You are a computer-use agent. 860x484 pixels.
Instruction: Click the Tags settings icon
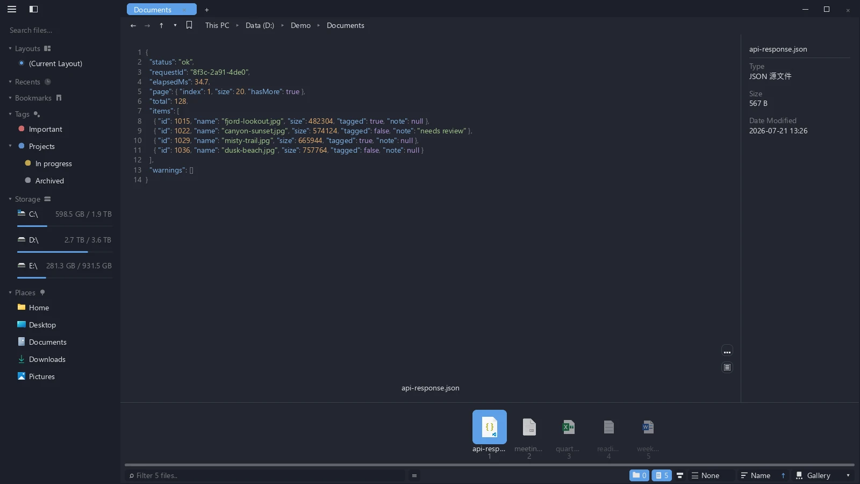[x=37, y=114]
